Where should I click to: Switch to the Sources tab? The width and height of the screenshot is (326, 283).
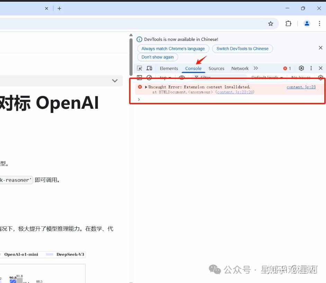coord(216,69)
